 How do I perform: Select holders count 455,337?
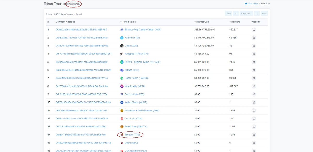coord(233,30)
